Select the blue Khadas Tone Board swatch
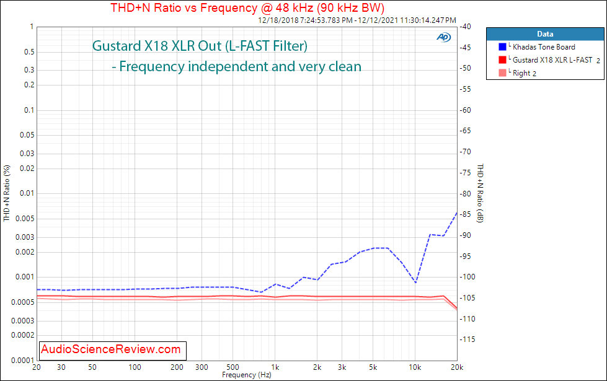607x381 pixels. pos(502,47)
